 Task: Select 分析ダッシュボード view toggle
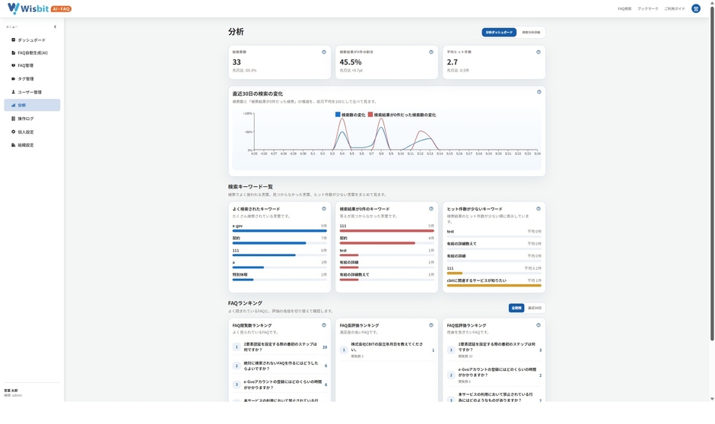coord(499,33)
